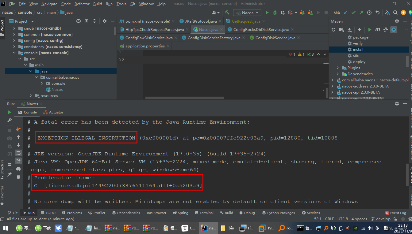Open the Event Log
This screenshot has width=412, height=234.
coord(396,213)
